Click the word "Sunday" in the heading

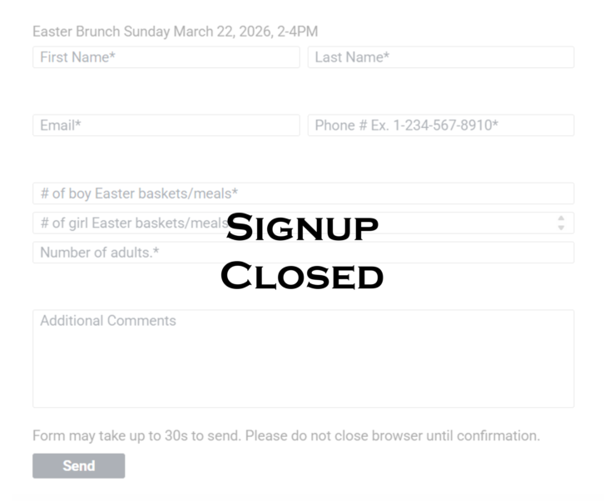(146, 32)
